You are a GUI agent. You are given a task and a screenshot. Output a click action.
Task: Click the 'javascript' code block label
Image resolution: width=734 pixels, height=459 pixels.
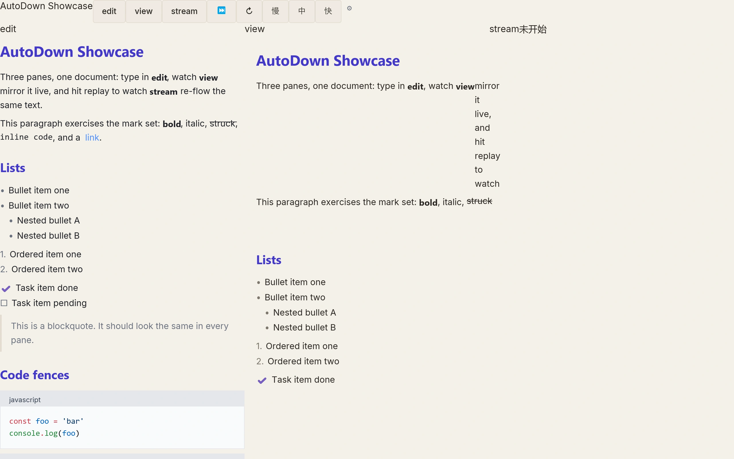click(25, 400)
